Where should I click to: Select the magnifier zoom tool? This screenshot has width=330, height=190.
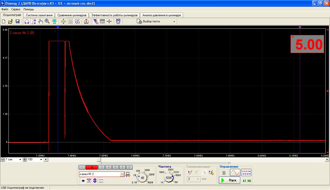pos(47,22)
